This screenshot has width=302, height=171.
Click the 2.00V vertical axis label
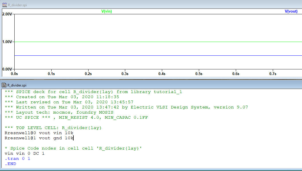click(7, 14)
